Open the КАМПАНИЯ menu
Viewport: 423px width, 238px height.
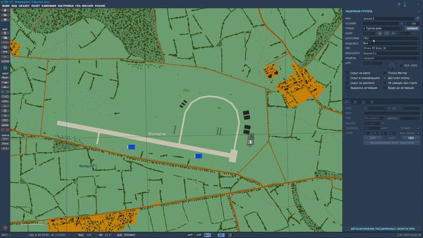tap(49, 6)
